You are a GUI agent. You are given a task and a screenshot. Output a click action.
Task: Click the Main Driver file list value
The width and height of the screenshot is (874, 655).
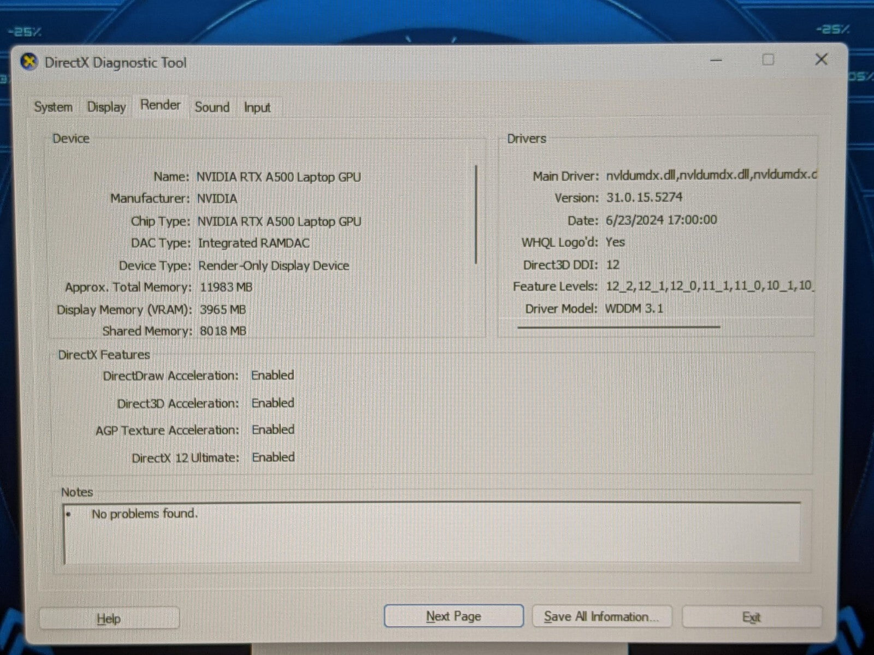tap(711, 175)
